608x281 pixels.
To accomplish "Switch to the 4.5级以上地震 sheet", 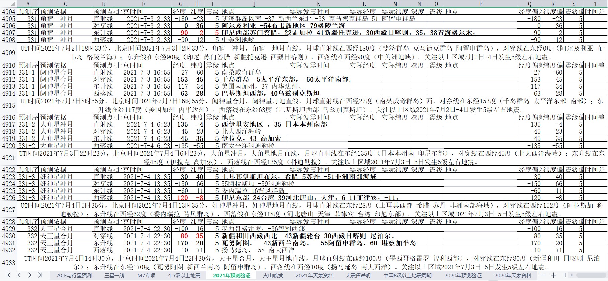I will (x=184, y=275).
